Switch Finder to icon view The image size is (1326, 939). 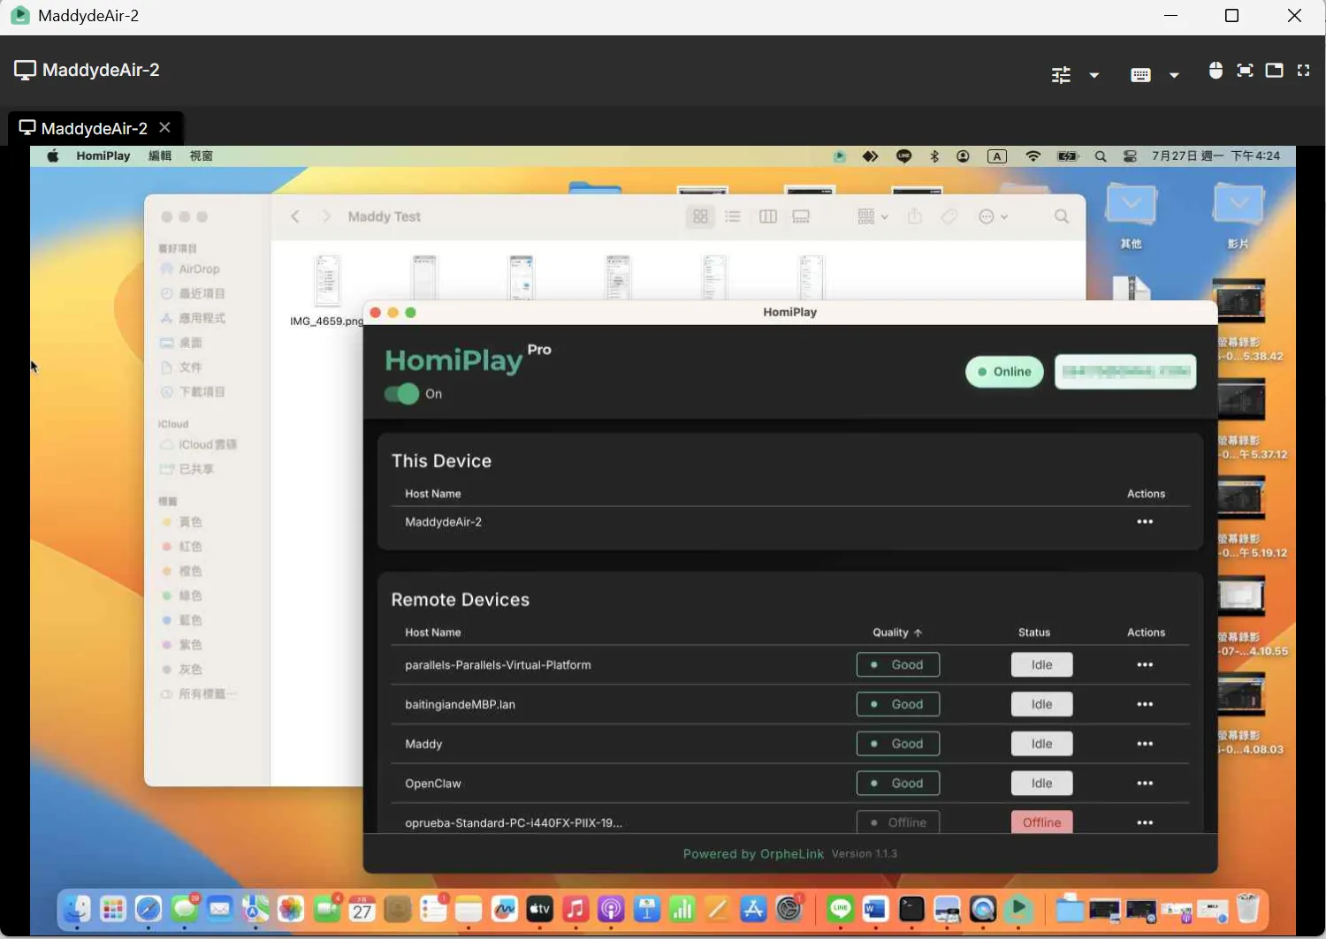700,216
